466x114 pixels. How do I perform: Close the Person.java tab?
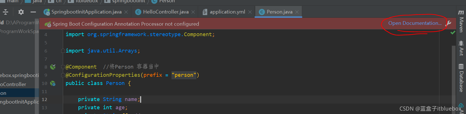297,12
